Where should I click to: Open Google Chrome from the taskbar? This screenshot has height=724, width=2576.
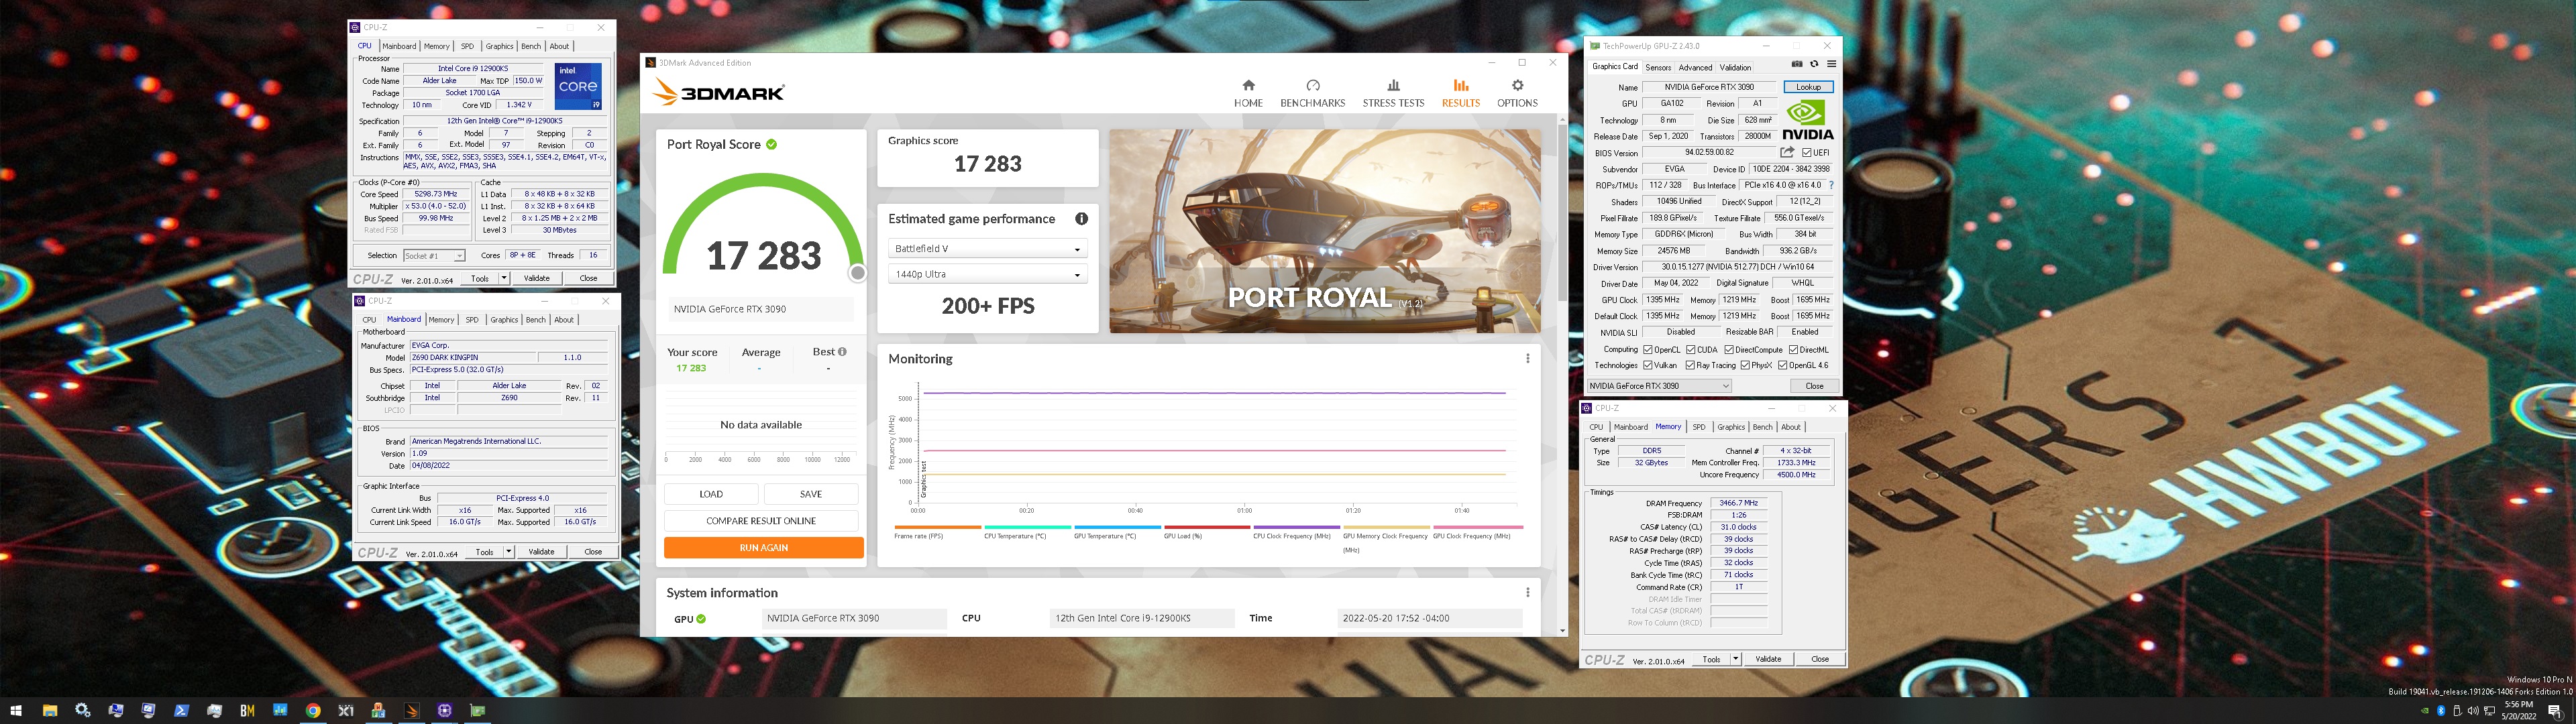point(313,710)
